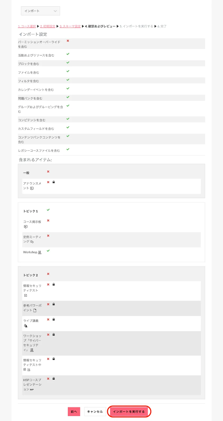
Task: Click the 前へ button
Action: click(74, 412)
